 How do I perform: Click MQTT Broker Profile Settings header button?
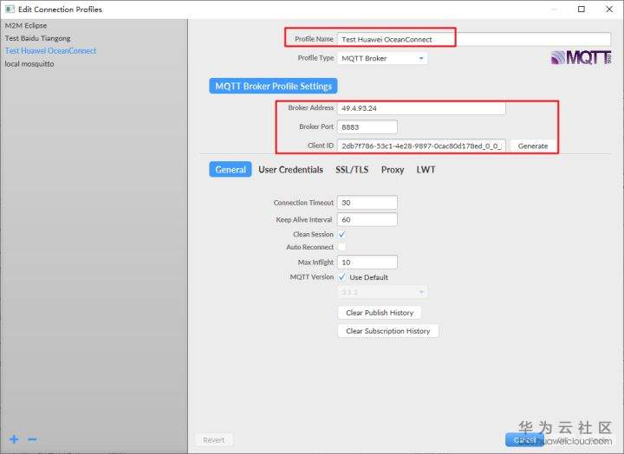(x=273, y=86)
